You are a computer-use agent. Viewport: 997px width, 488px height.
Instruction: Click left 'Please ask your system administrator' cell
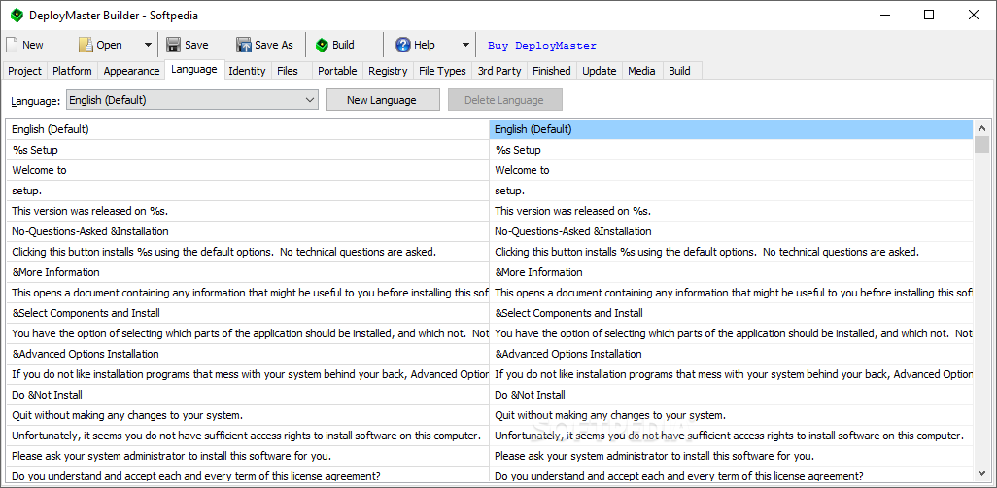coord(248,456)
